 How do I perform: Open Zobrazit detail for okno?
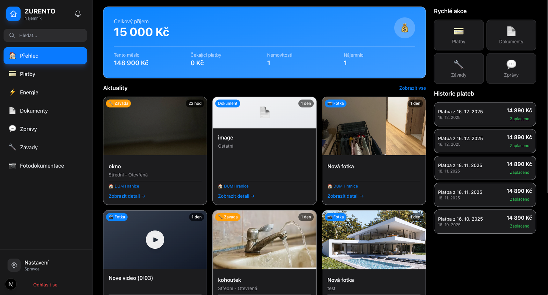click(127, 196)
